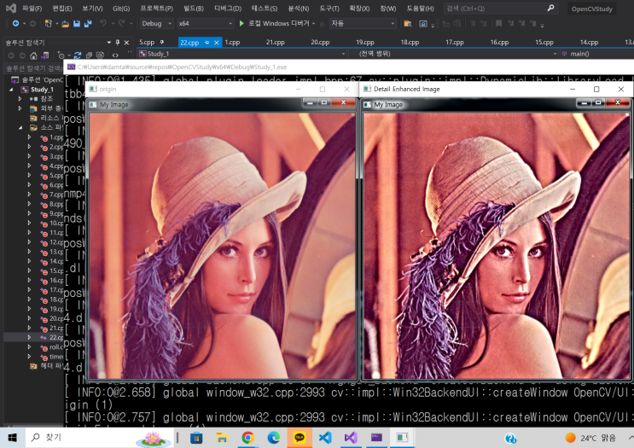This screenshot has width=634, height=448.
Task: Click the Home icon in Solution Explorer toolbar
Action: [x=33, y=55]
